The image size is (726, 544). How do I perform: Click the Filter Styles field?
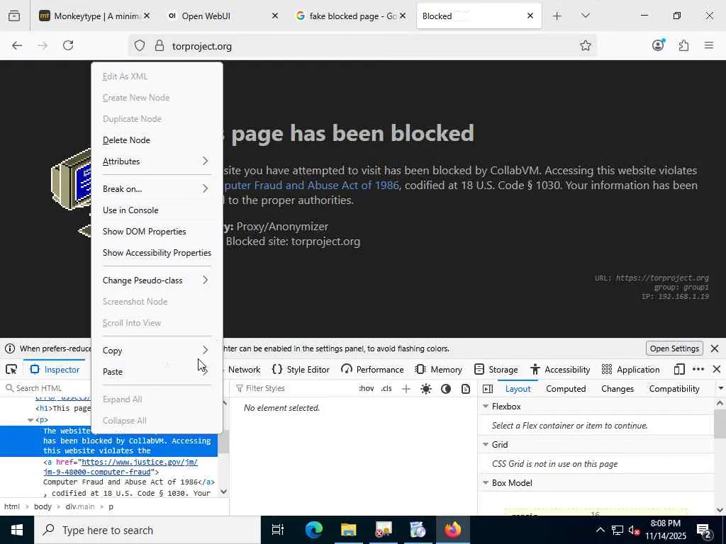pos(294,389)
